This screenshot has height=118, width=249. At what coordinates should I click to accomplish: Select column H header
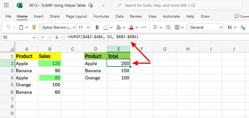(188, 49)
